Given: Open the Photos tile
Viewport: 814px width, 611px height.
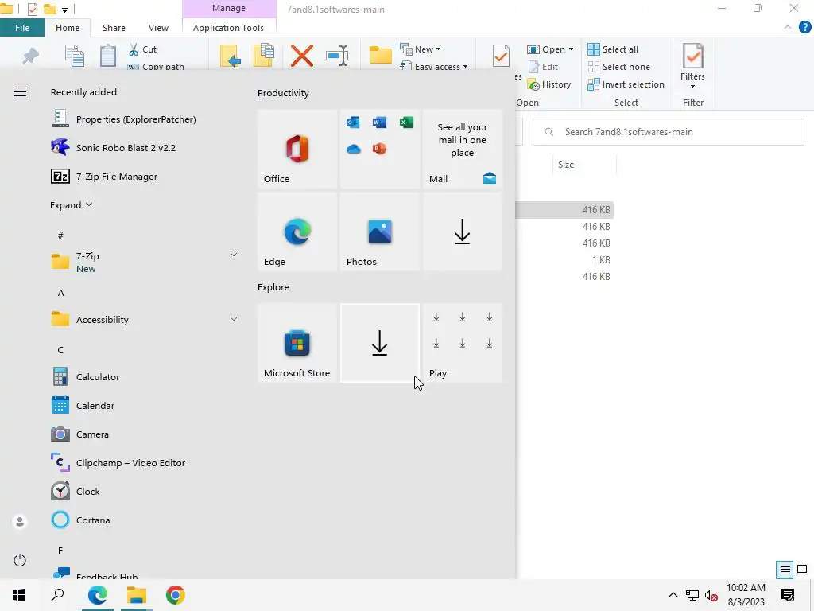Looking at the screenshot, I should click(379, 232).
